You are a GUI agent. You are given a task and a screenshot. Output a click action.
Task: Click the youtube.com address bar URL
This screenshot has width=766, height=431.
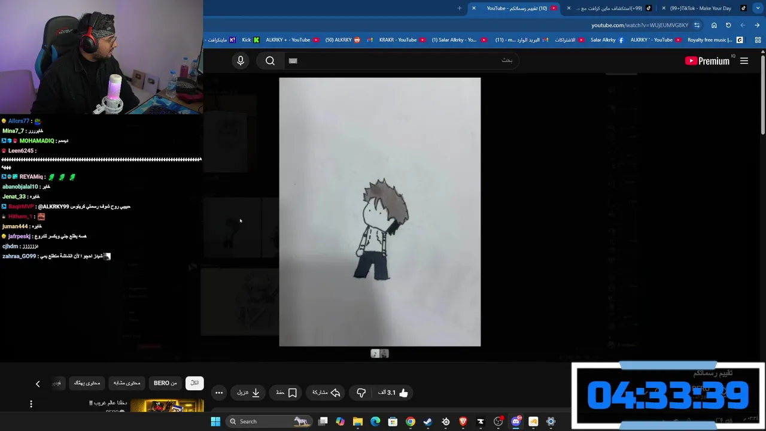pyautogui.click(x=640, y=25)
